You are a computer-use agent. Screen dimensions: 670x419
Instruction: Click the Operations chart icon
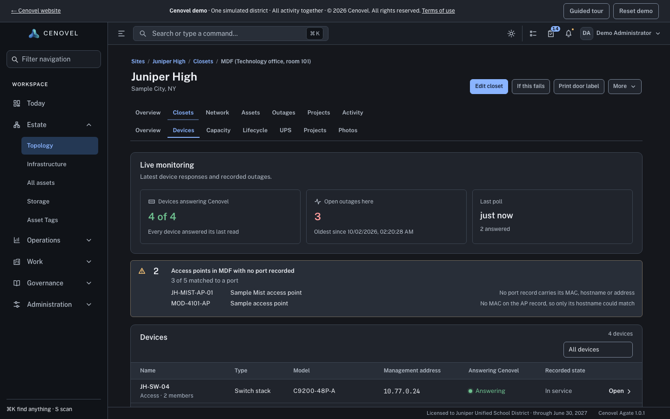pos(17,240)
